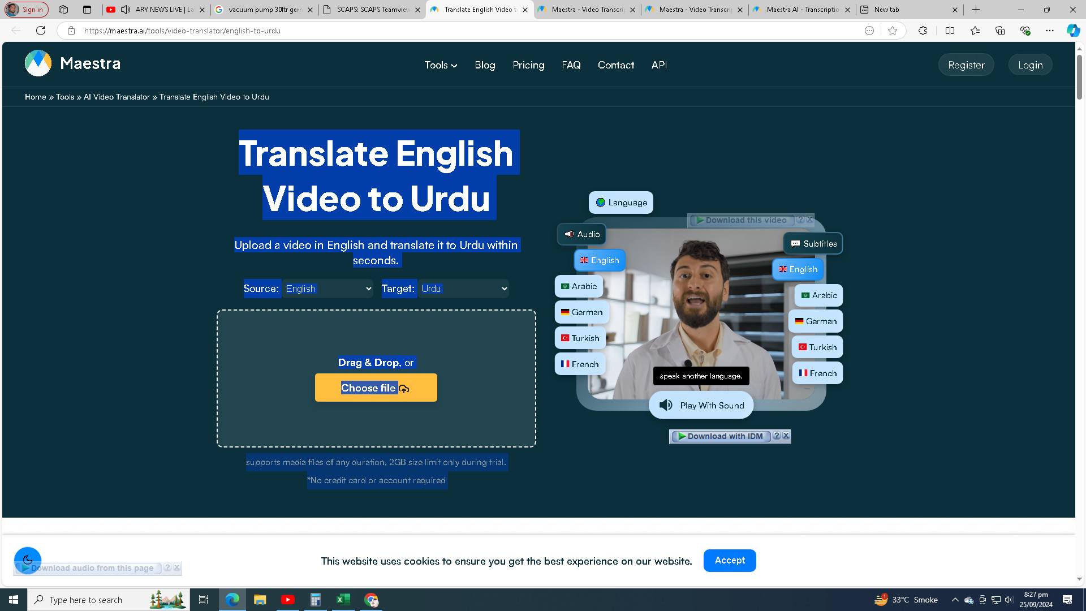Add page to favorites star icon
The width and height of the screenshot is (1086, 611).
(x=893, y=31)
